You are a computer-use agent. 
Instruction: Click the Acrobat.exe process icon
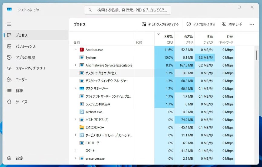coord(82,50)
